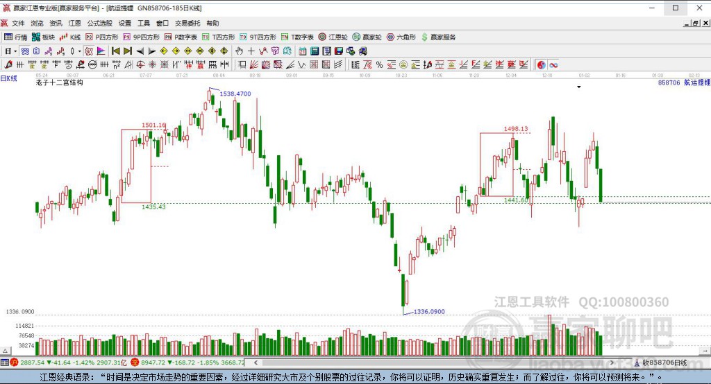Open the 9T四方形 tool
The image size is (711, 384).
pos(258,37)
